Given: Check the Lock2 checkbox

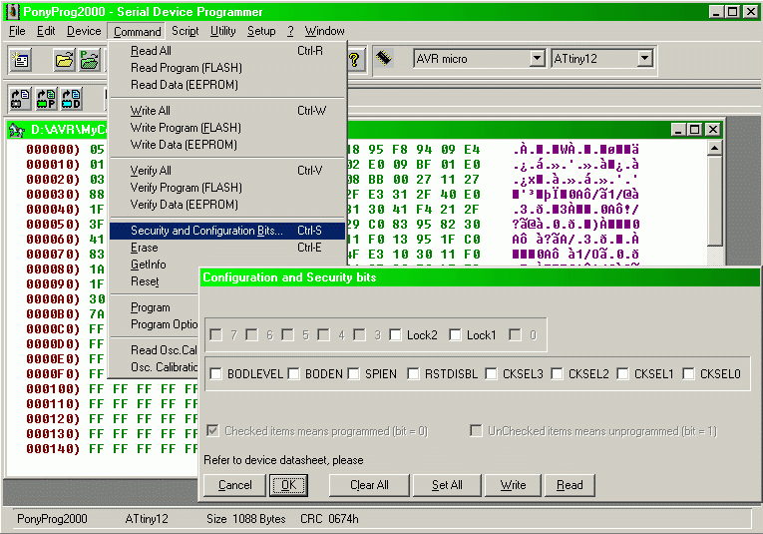Looking at the screenshot, I should pos(396,335).
